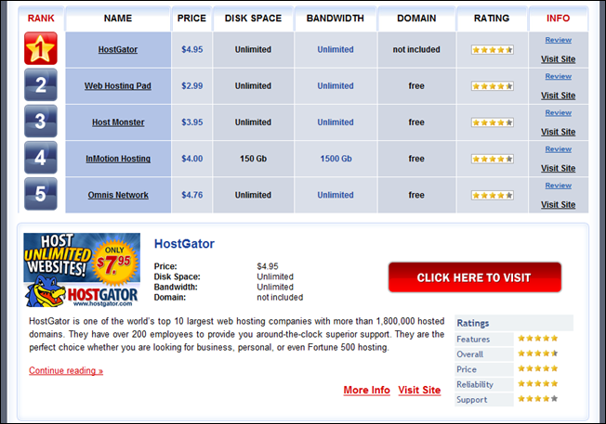
Task: Open the Web Hosting Pad link
Action: [x=118, y=85]
